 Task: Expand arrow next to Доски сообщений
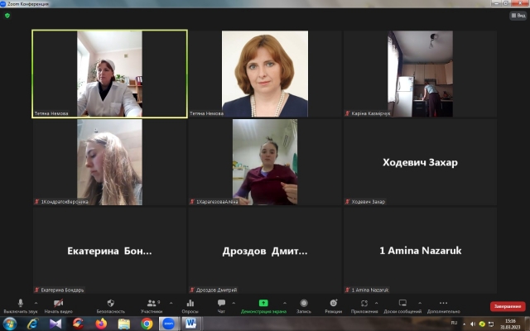click(x=420, y=303)
